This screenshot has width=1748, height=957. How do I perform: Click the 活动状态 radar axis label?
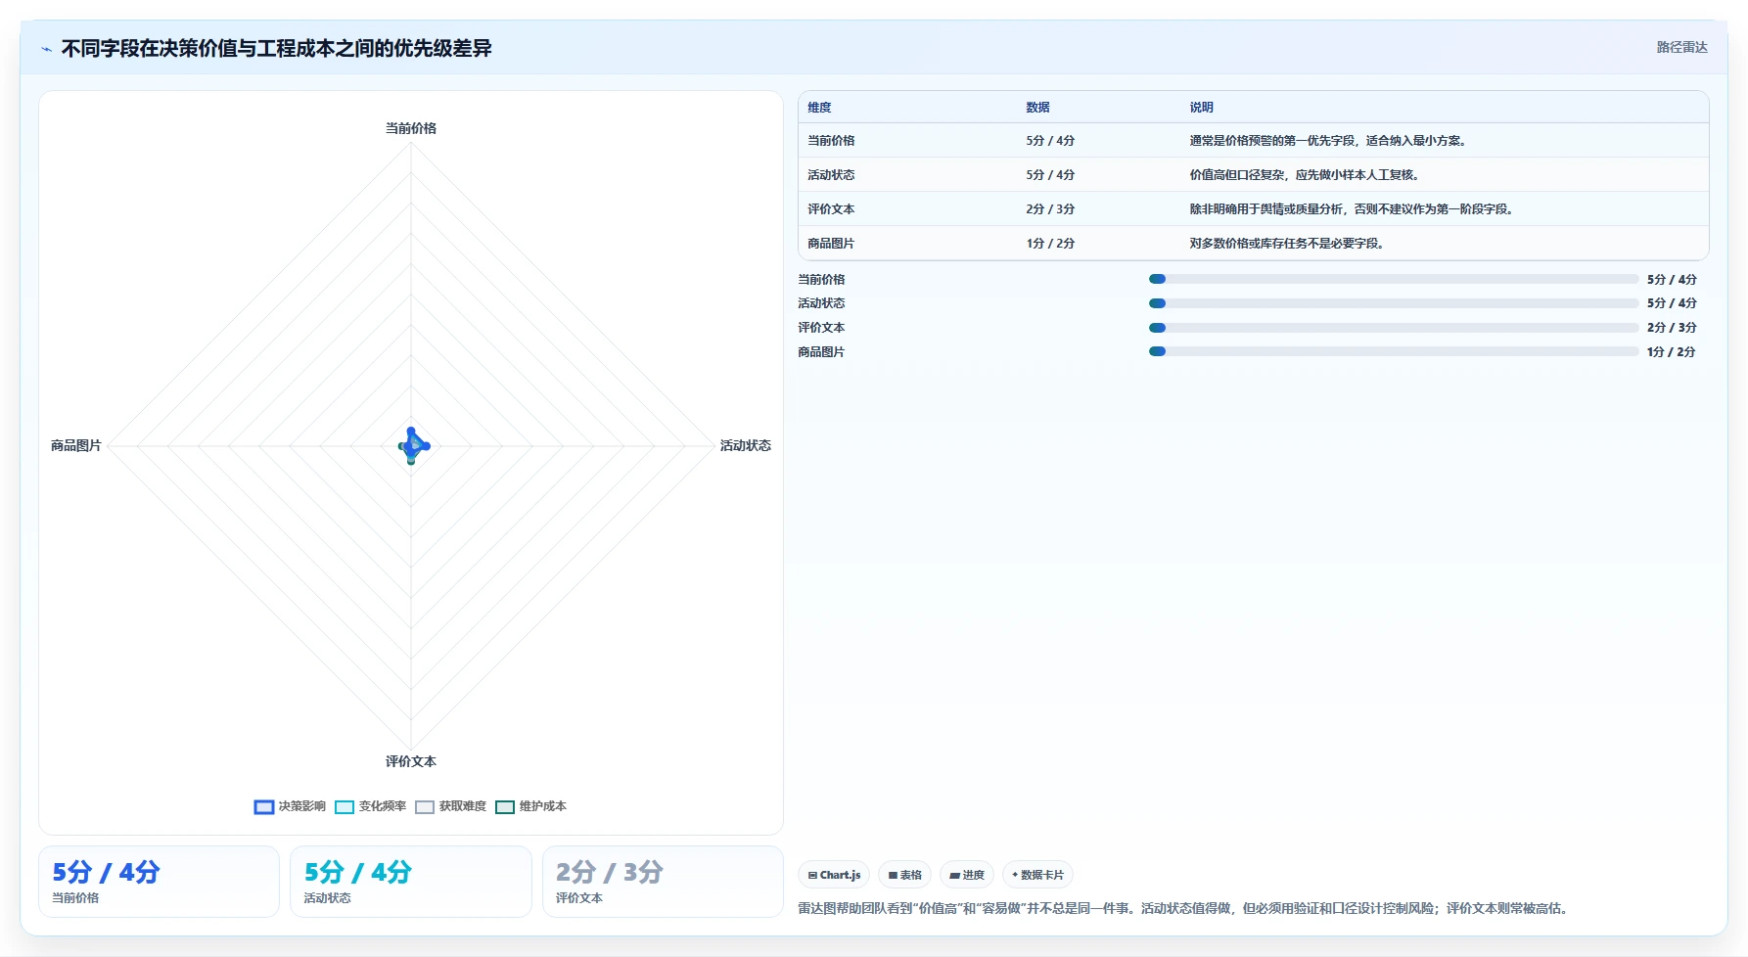746,445
